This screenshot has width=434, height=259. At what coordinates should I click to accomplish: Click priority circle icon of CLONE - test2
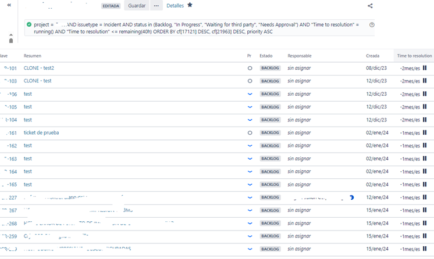(250, 68)
